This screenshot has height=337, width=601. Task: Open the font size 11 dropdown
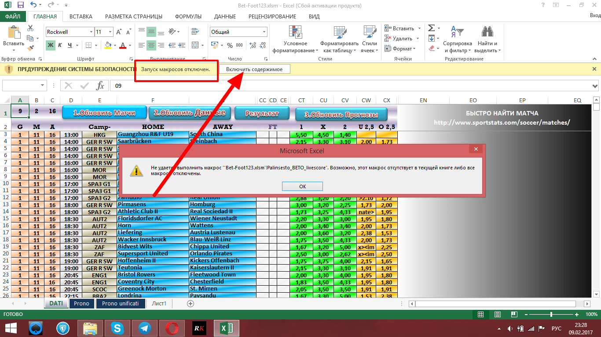point(110,32)
